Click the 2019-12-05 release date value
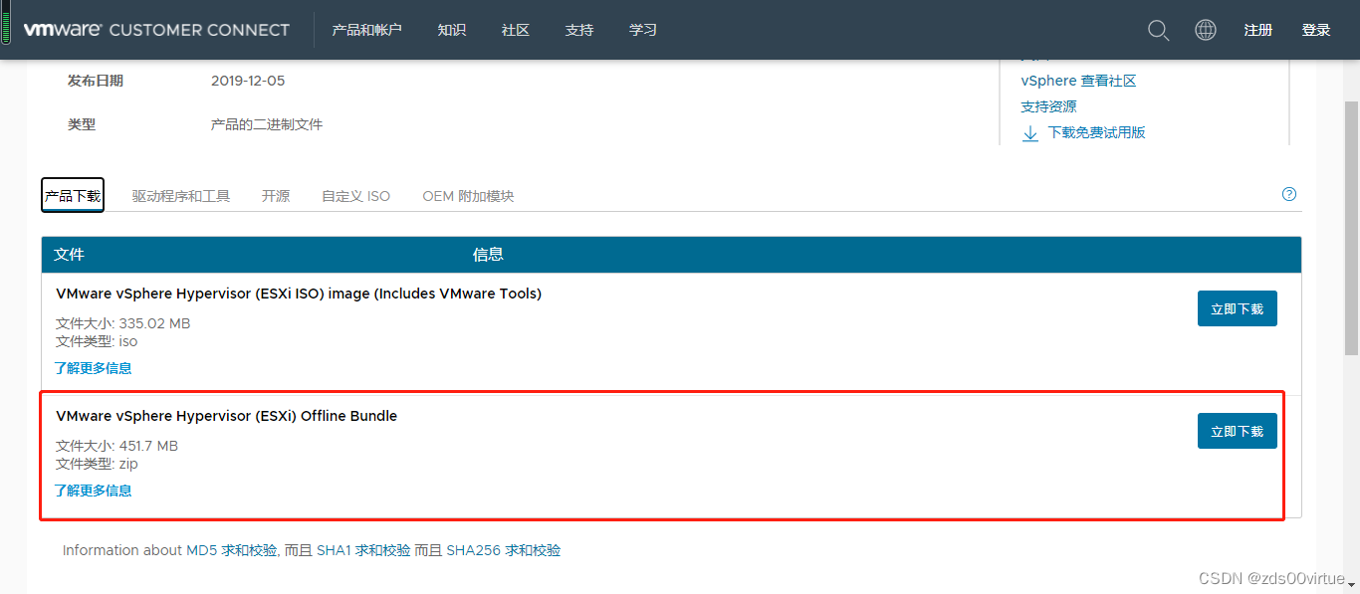This screenshot has width=1360, height=594. tap(248, 81)
